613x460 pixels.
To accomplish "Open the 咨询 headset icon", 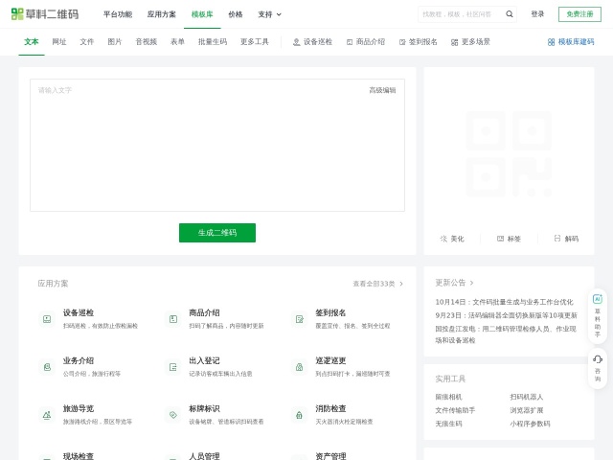I will coord(598,359).
